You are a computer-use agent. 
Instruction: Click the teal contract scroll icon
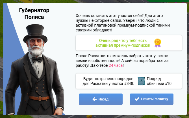click(x=141, y=81)
